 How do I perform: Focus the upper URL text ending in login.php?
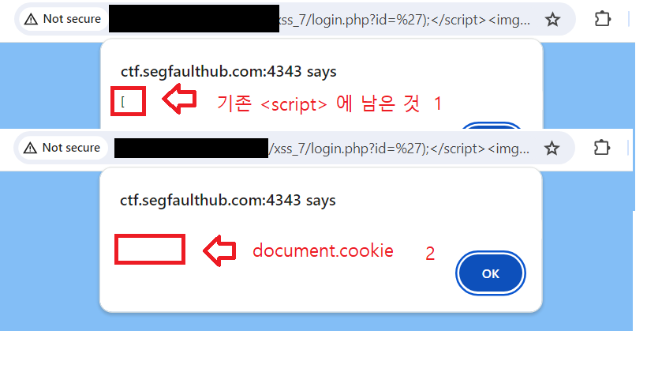[x=405, y=20]
